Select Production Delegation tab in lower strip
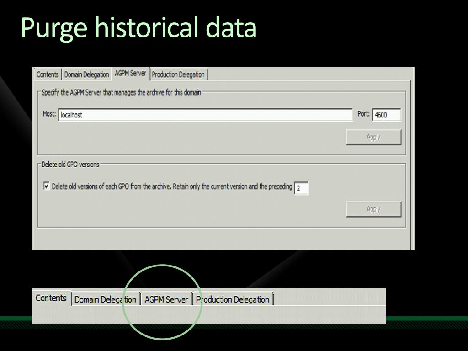Image resolution: width=468 pixels, height=351 pixels. click(x=233, y=299)
